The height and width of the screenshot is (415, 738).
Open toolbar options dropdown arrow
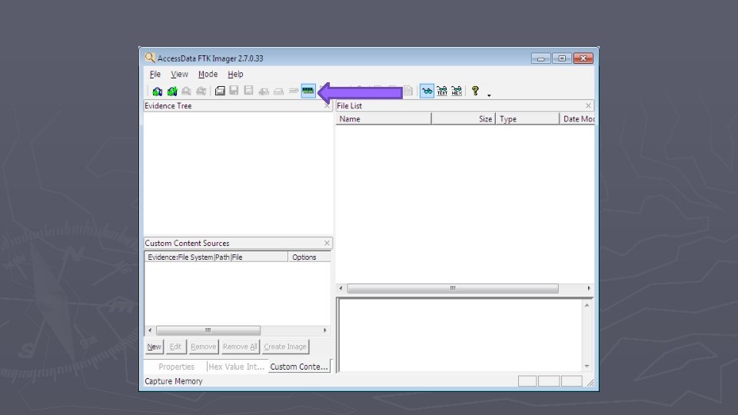pyautogui.click(x=489, y=95)
